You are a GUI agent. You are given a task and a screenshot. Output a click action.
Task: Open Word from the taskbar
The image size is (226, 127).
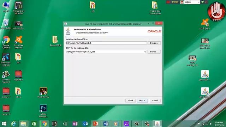106,124
